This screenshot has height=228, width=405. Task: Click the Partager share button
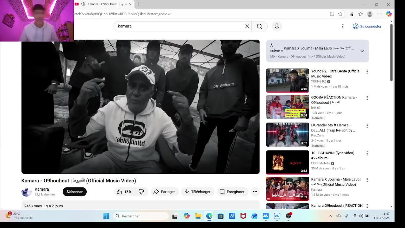click(164, 192)
